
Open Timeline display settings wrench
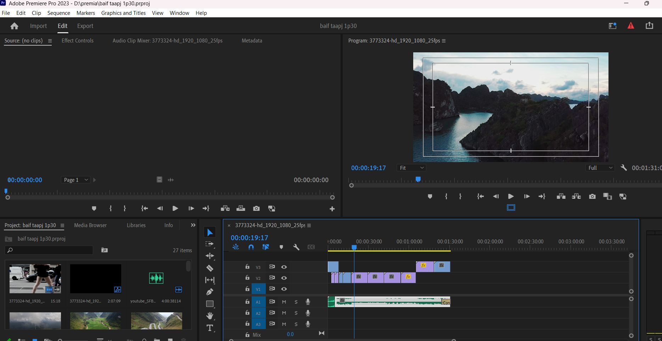(296, 247)
